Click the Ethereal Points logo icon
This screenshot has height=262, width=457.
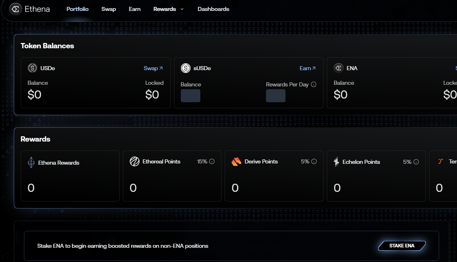click(x=135, y=161)
